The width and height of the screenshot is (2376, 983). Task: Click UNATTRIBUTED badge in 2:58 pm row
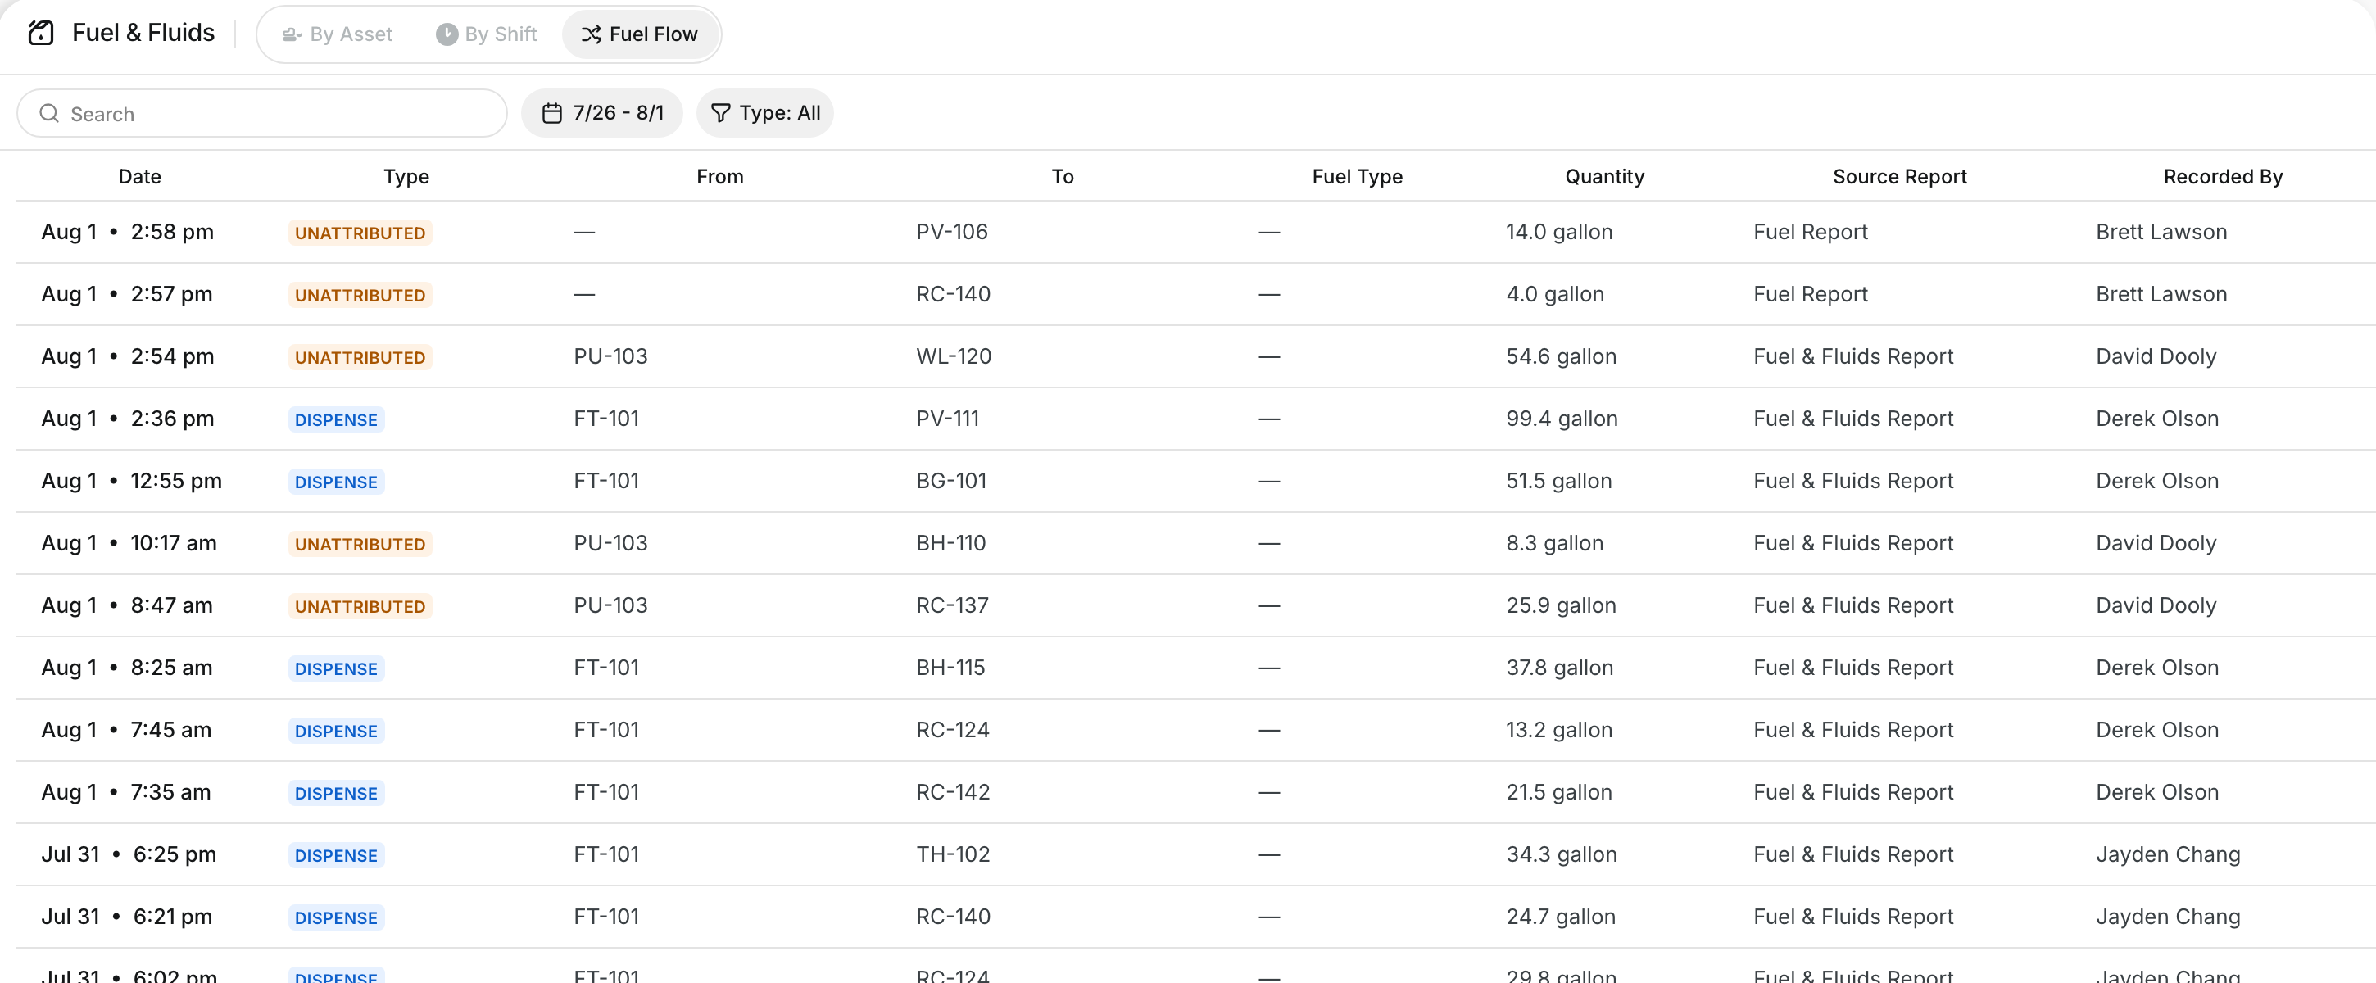coord(360,233)
